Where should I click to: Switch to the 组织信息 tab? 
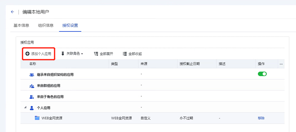point(46,25)
